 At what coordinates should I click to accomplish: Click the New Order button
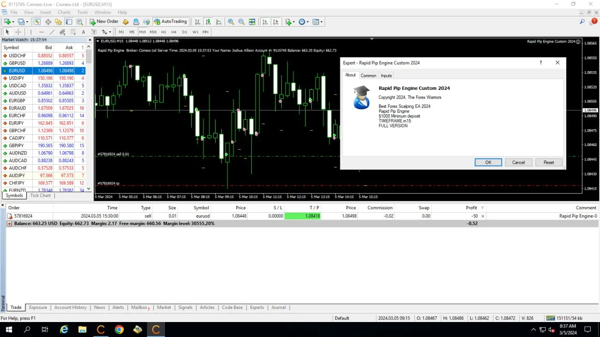(x=104, y=22)
